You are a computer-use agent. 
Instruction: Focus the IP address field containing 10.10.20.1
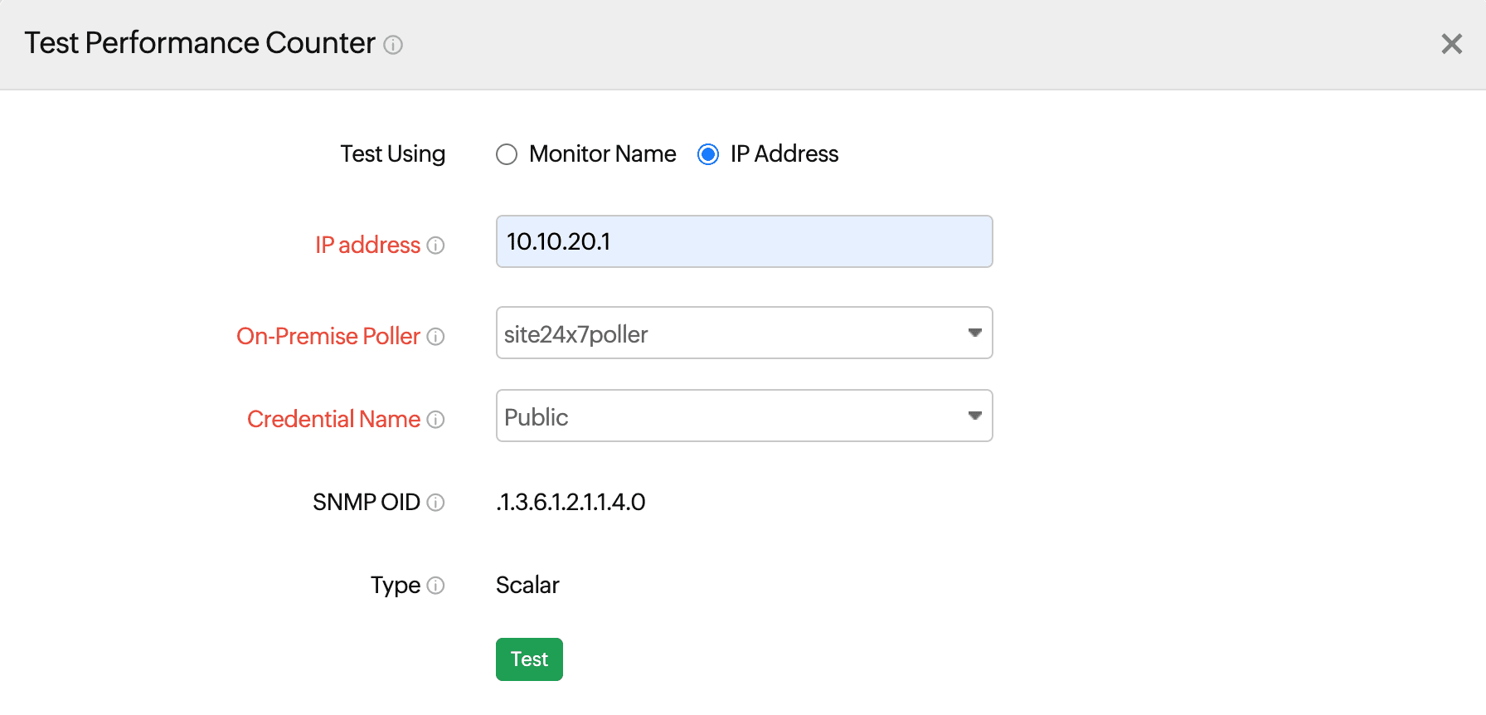[744, 241]
